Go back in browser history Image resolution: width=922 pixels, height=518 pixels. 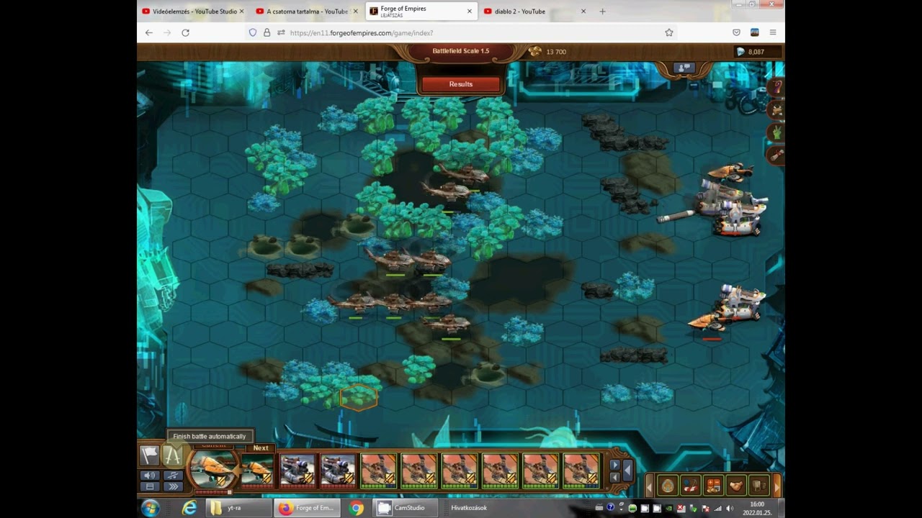coord(148,32)
